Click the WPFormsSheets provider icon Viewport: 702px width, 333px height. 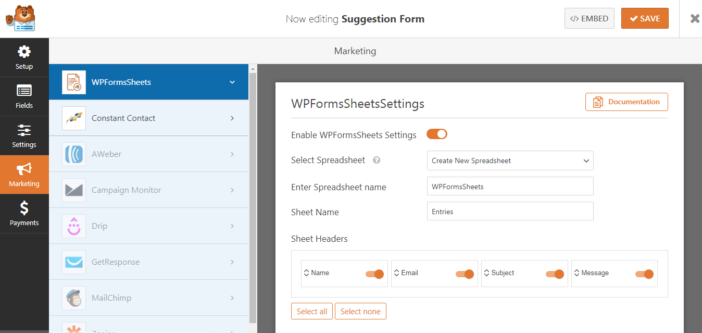(74, 82)
